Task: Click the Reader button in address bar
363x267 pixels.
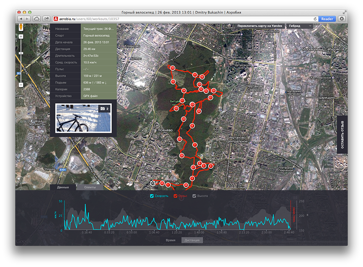Action: coord(327,19)
